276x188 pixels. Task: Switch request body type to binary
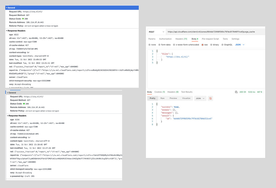coord(212,45)
